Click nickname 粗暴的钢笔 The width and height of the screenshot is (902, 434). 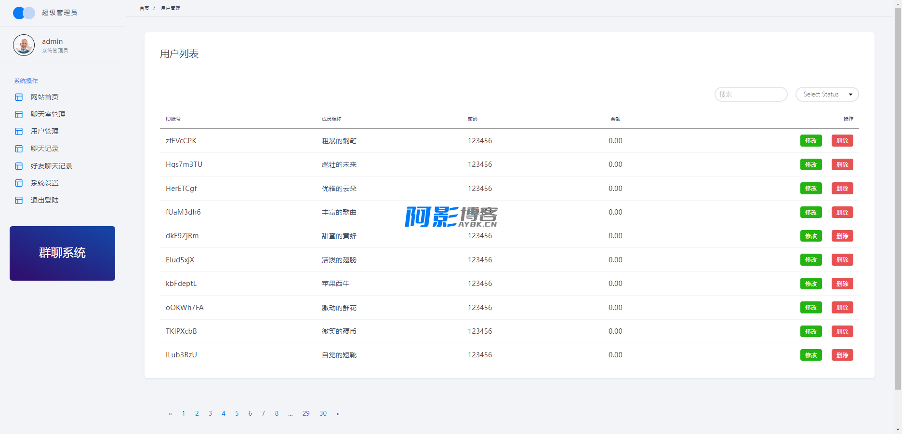(339, 141)
